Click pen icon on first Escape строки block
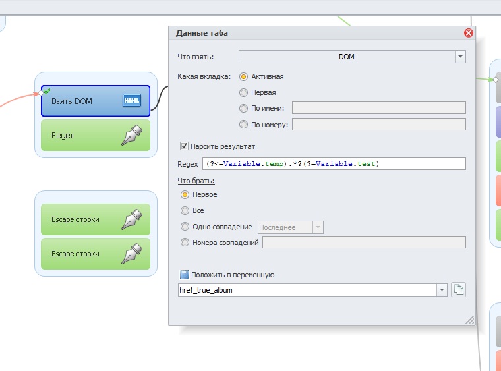The width and height of the screenshot is (501, 371). [x=132, y=219]
